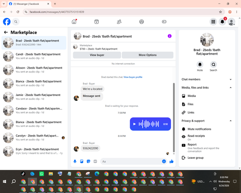Click Leave group option

click(x=207, y=158)
